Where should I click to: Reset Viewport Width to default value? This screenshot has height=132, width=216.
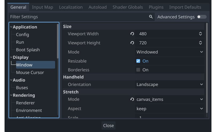pyautogui.click(x=132, y=34)
